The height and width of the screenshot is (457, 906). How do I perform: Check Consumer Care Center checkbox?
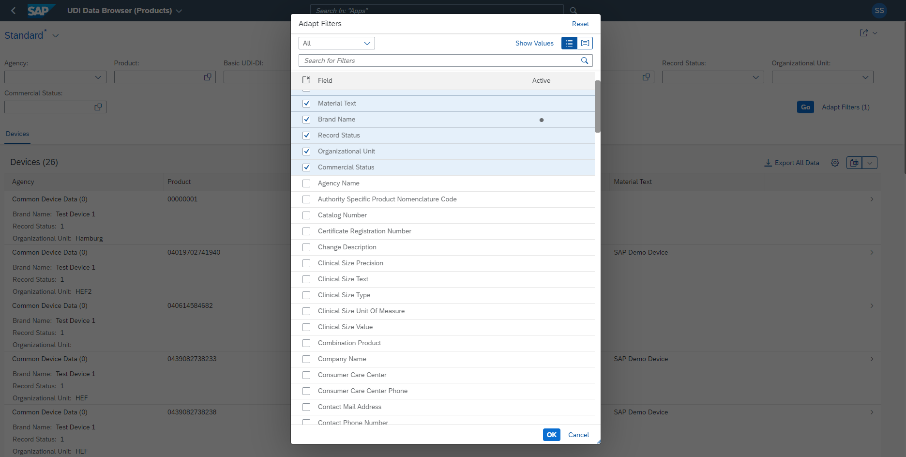pos(306,375)
